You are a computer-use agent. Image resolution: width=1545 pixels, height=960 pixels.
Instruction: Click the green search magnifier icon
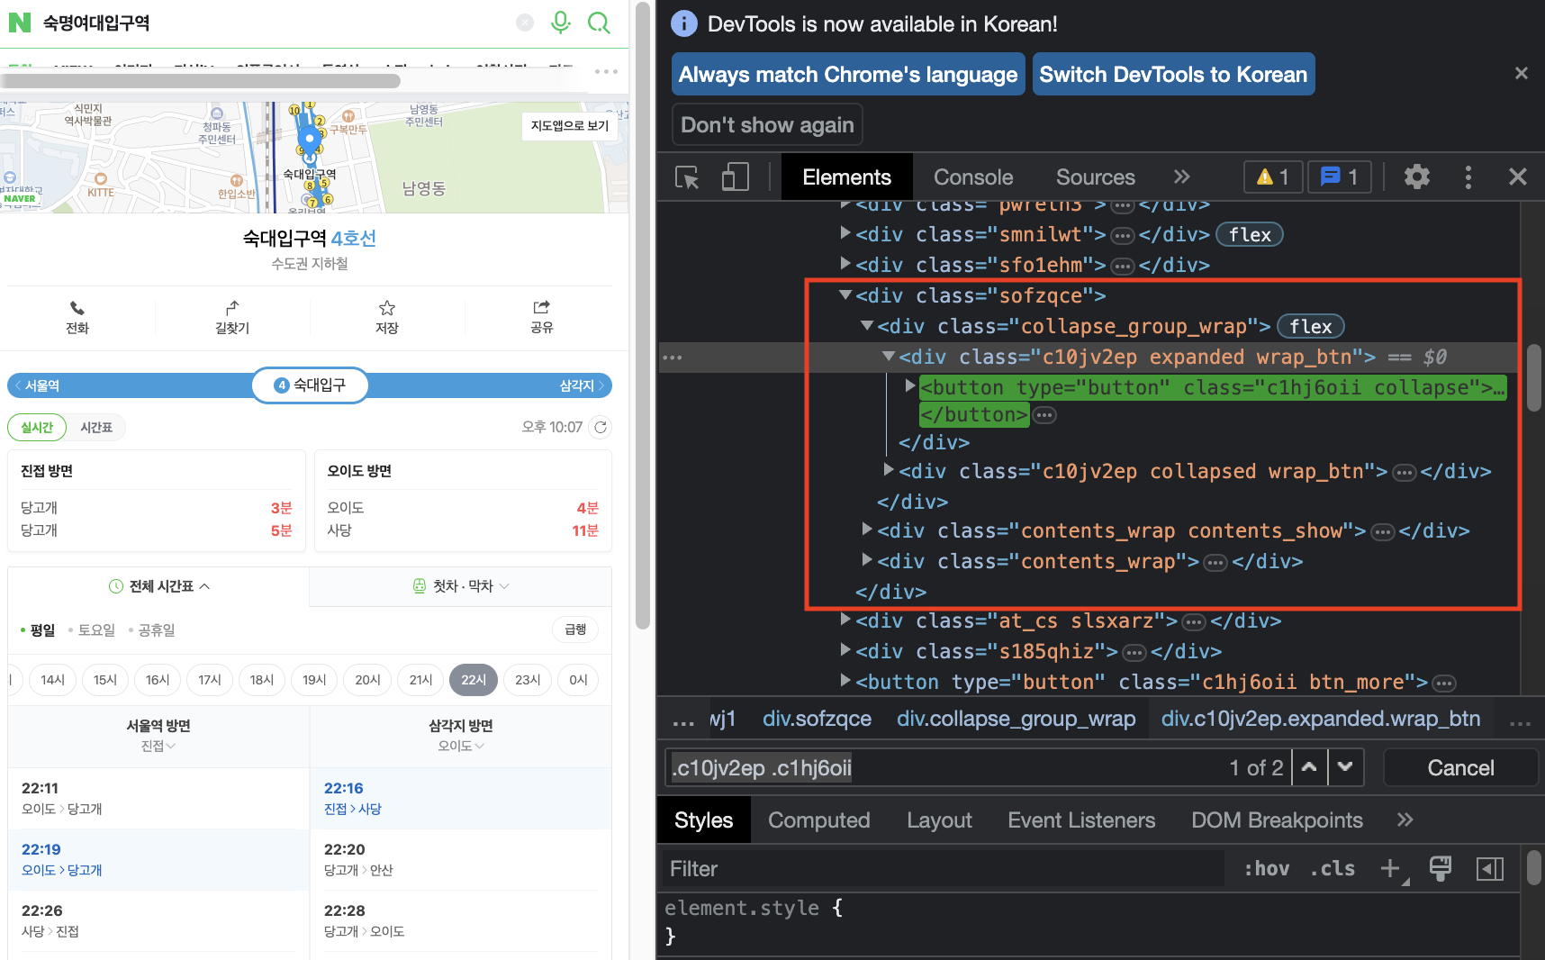pyautogui.click(x=599, y=23)
